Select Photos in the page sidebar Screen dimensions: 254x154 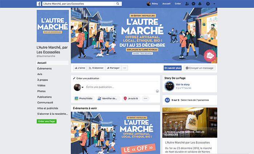[41, 91]
